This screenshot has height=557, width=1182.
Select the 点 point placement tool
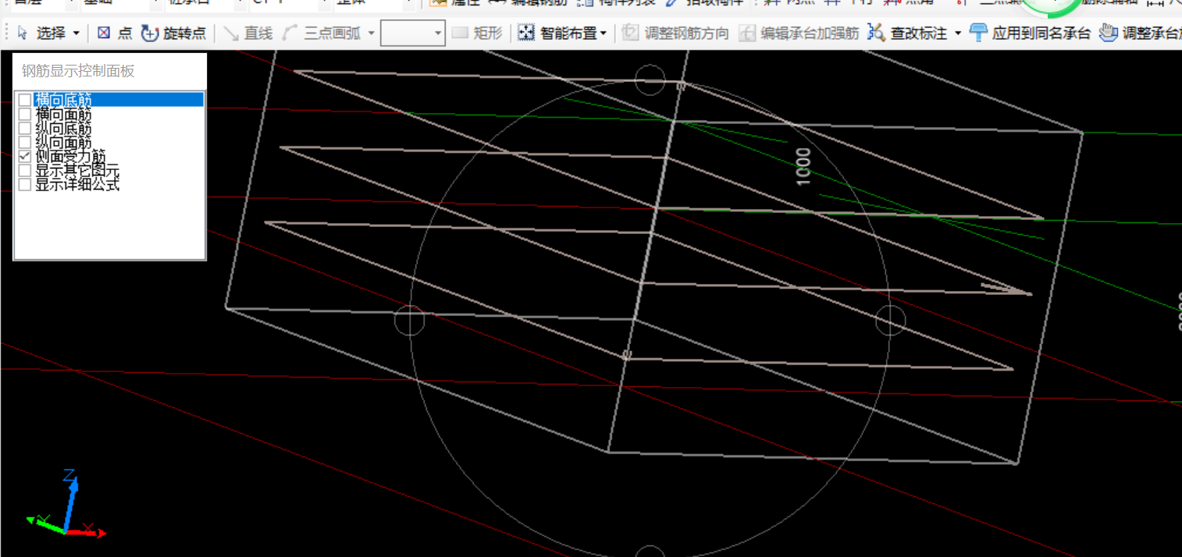point(115,34)
